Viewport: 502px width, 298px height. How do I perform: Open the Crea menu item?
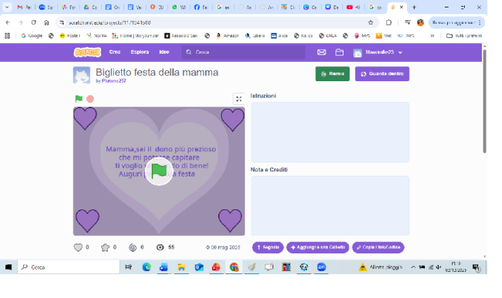click(x=115, y=52)
